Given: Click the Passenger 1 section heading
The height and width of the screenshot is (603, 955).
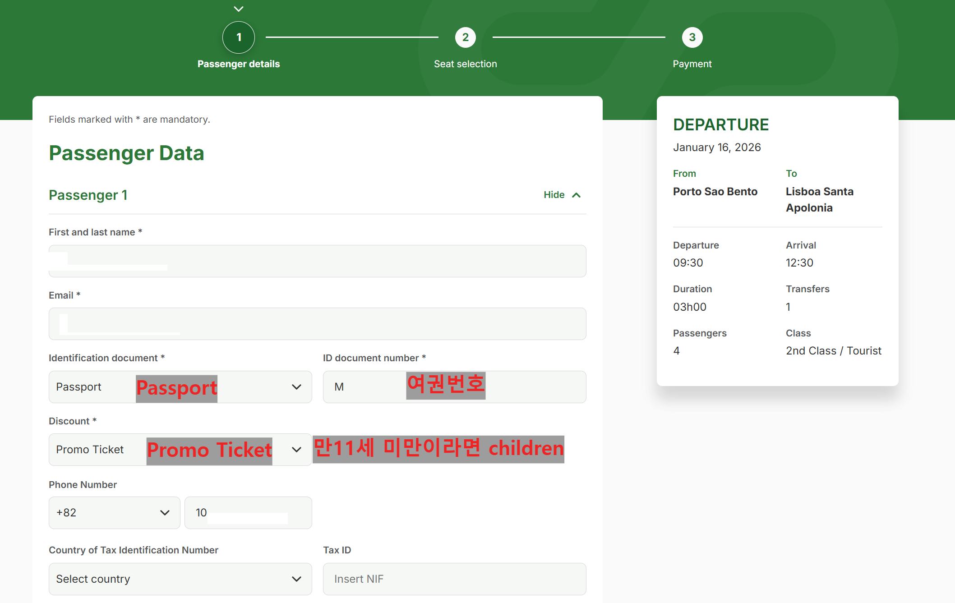Looking at the screenshot, I should [88, 195].
